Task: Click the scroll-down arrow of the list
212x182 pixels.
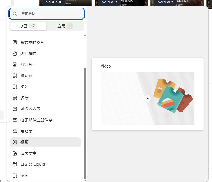Action: pyautogui.click(x=85, y=180)
